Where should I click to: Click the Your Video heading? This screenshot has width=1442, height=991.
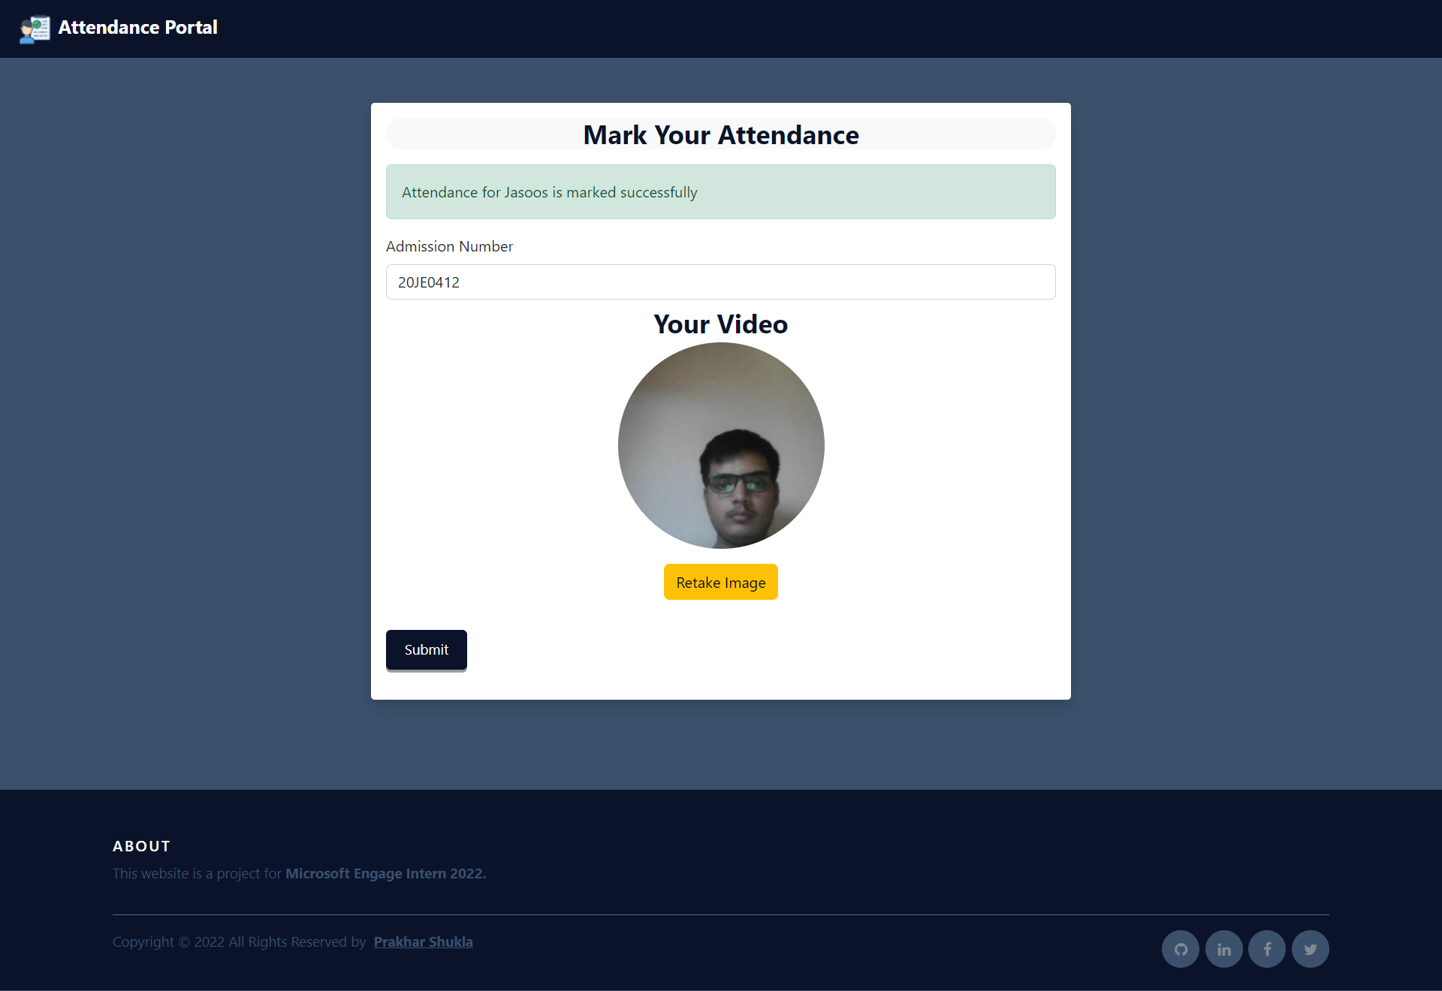point(720,324)
